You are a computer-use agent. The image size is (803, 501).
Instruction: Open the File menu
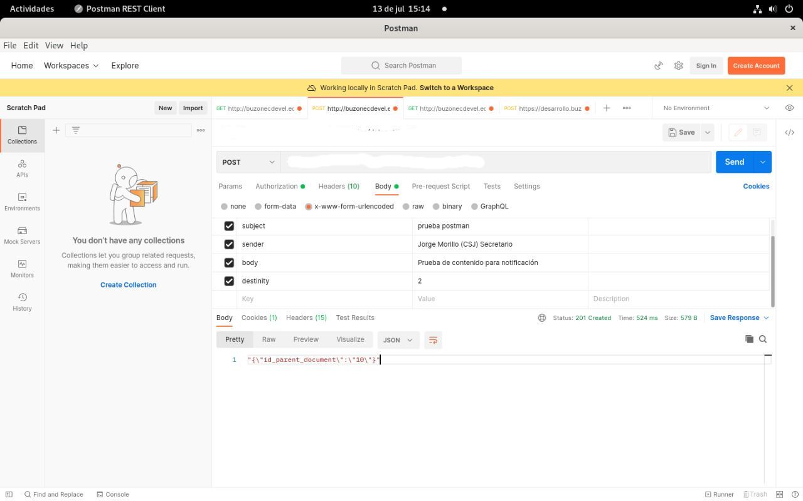[x=10, y=45]
